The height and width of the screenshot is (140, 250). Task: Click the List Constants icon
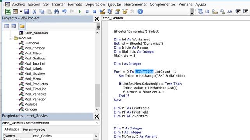coord(207,12)
